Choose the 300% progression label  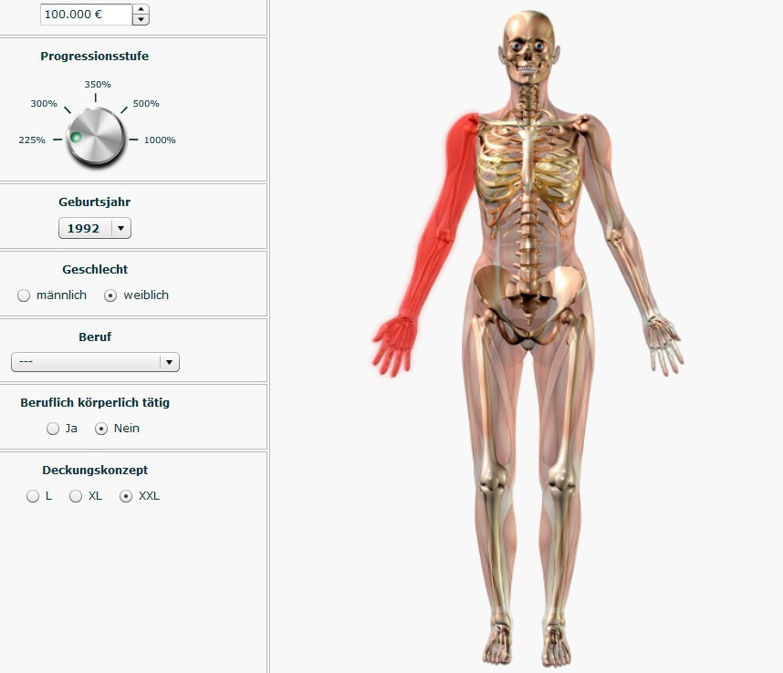(x=44, y=104)
